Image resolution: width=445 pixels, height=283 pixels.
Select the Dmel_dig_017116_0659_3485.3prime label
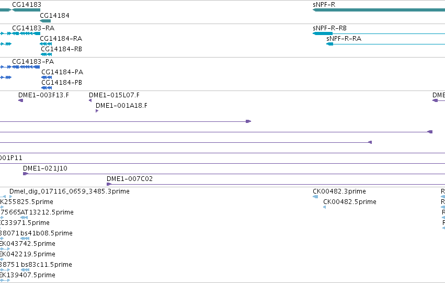click(70, 191)
